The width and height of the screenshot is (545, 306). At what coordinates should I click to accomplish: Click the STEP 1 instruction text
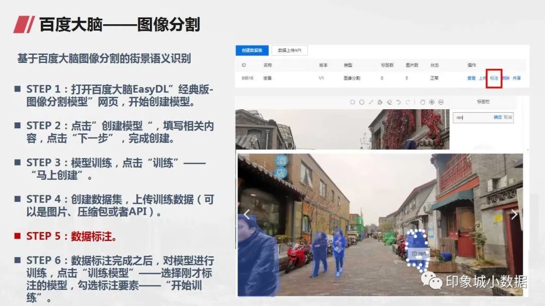pyautogui.click(x=120, y=96)
